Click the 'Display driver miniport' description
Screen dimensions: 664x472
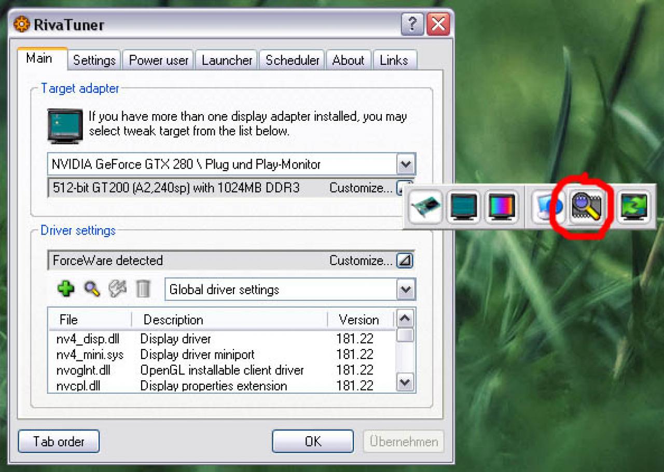coord(197,355)
